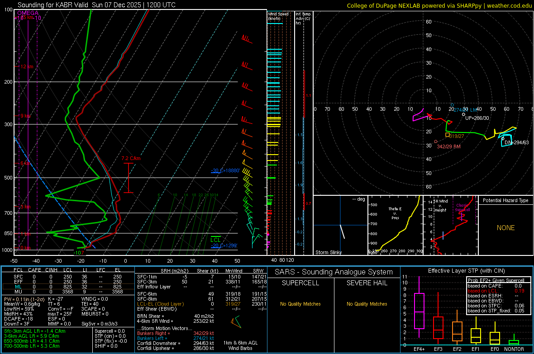Viewport: 534px width, 354px height.
Task: Click the 'based on STPC:' probability row
Action: [x=496, y=306]
